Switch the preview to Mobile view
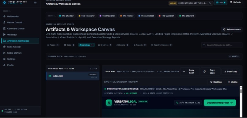The height and width of the screenshot is (118, 247). pos(232,82)
